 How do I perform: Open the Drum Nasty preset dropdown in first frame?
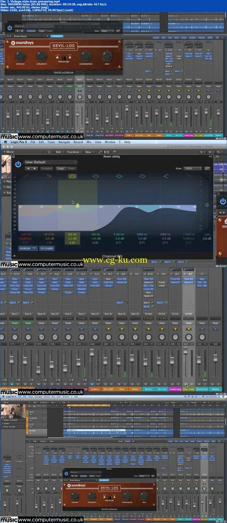(x=31, y=36)
